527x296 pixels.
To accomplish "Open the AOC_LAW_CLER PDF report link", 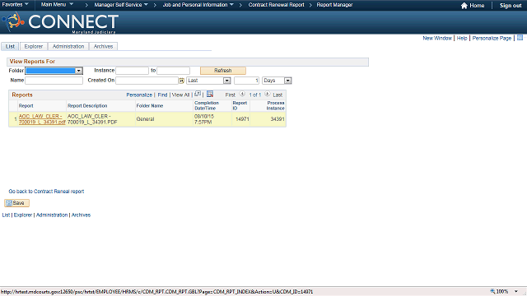I will click(x=42, y=119).
